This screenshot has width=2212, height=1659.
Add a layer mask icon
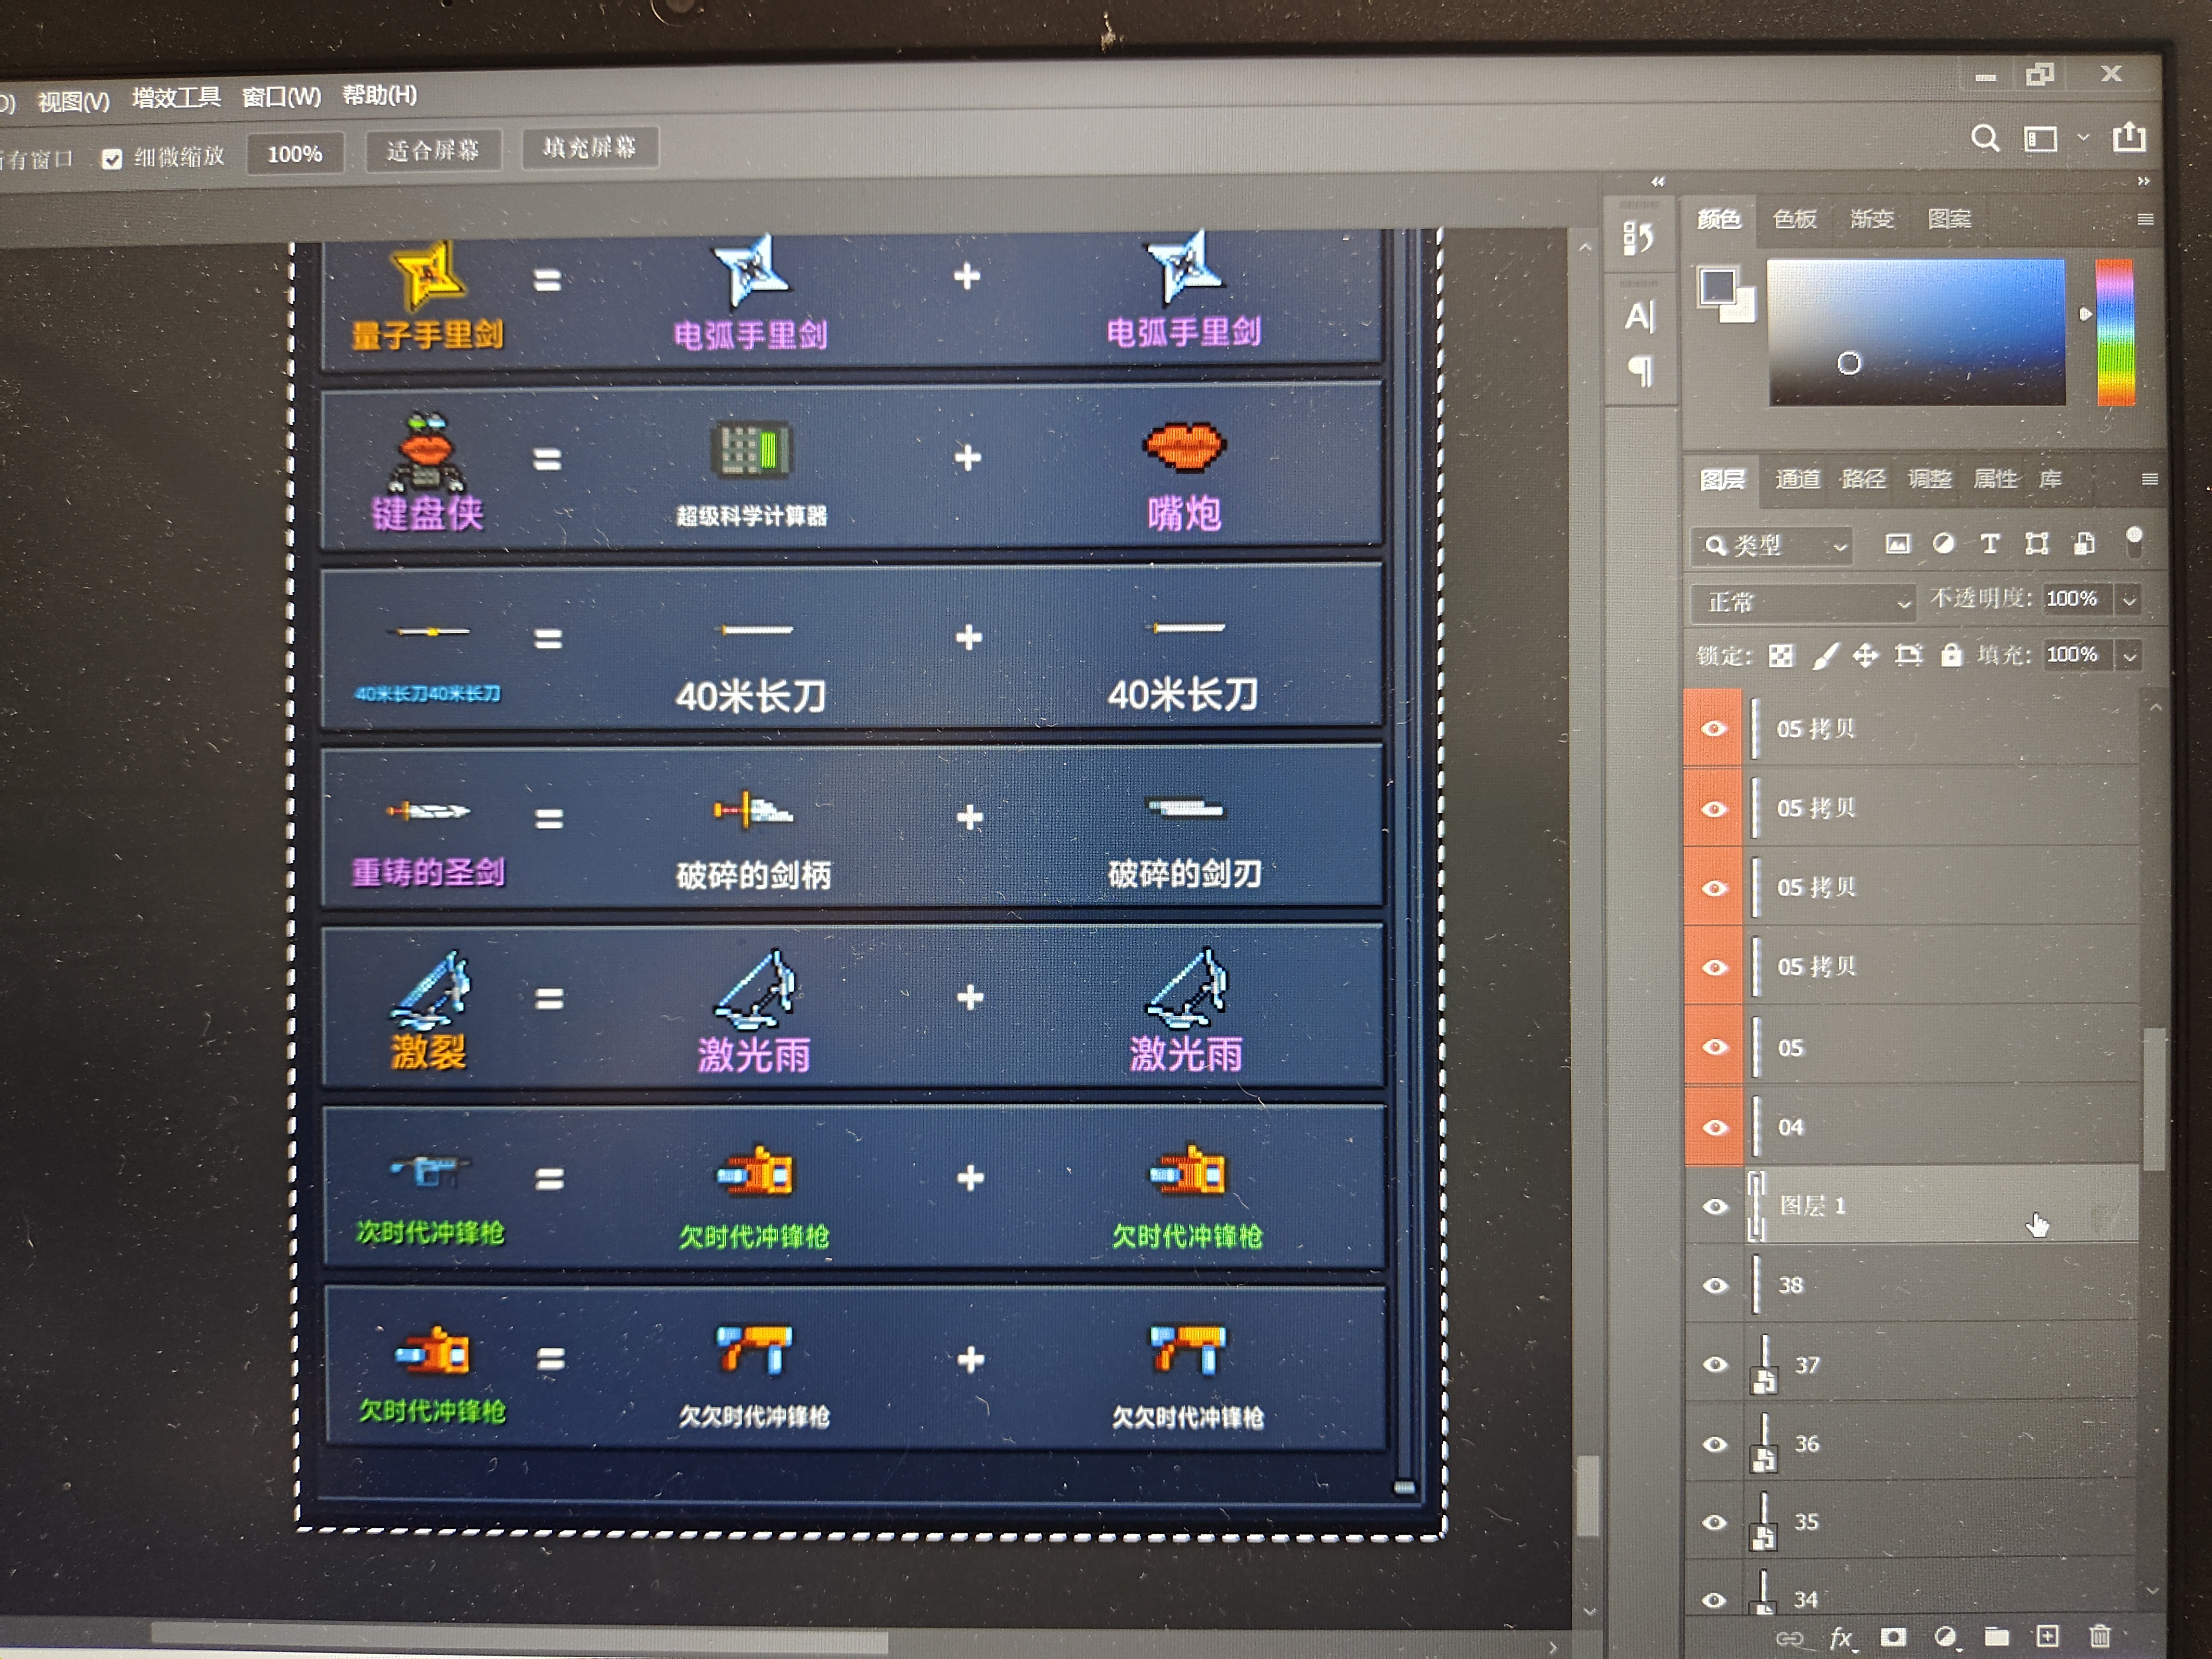click(1892, 1637)
